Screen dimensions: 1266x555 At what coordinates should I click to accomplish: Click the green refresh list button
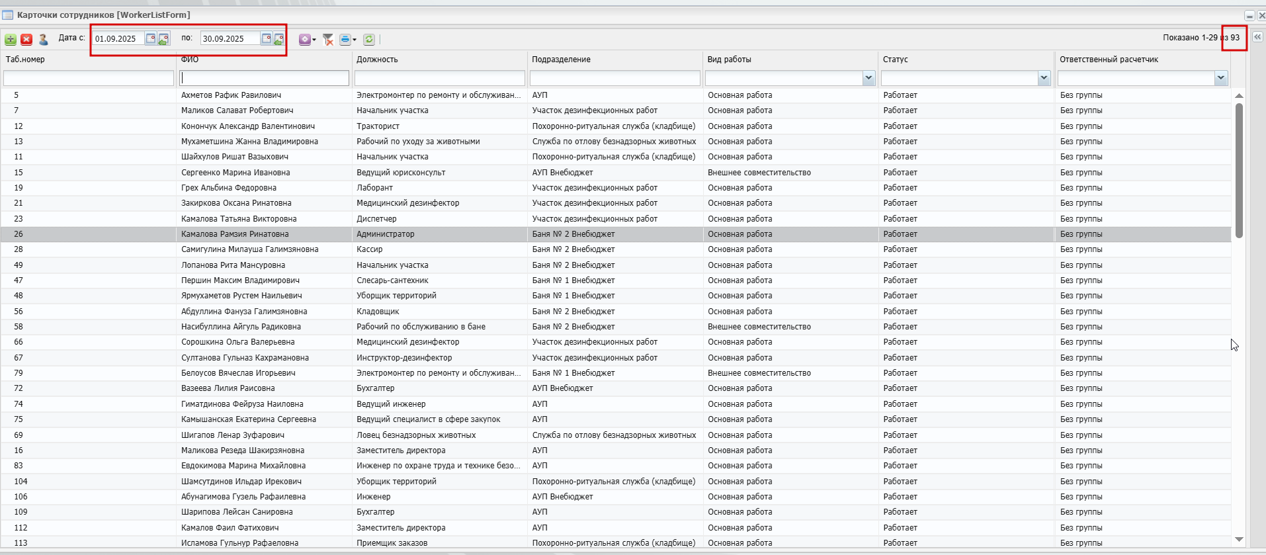(369, 40)
